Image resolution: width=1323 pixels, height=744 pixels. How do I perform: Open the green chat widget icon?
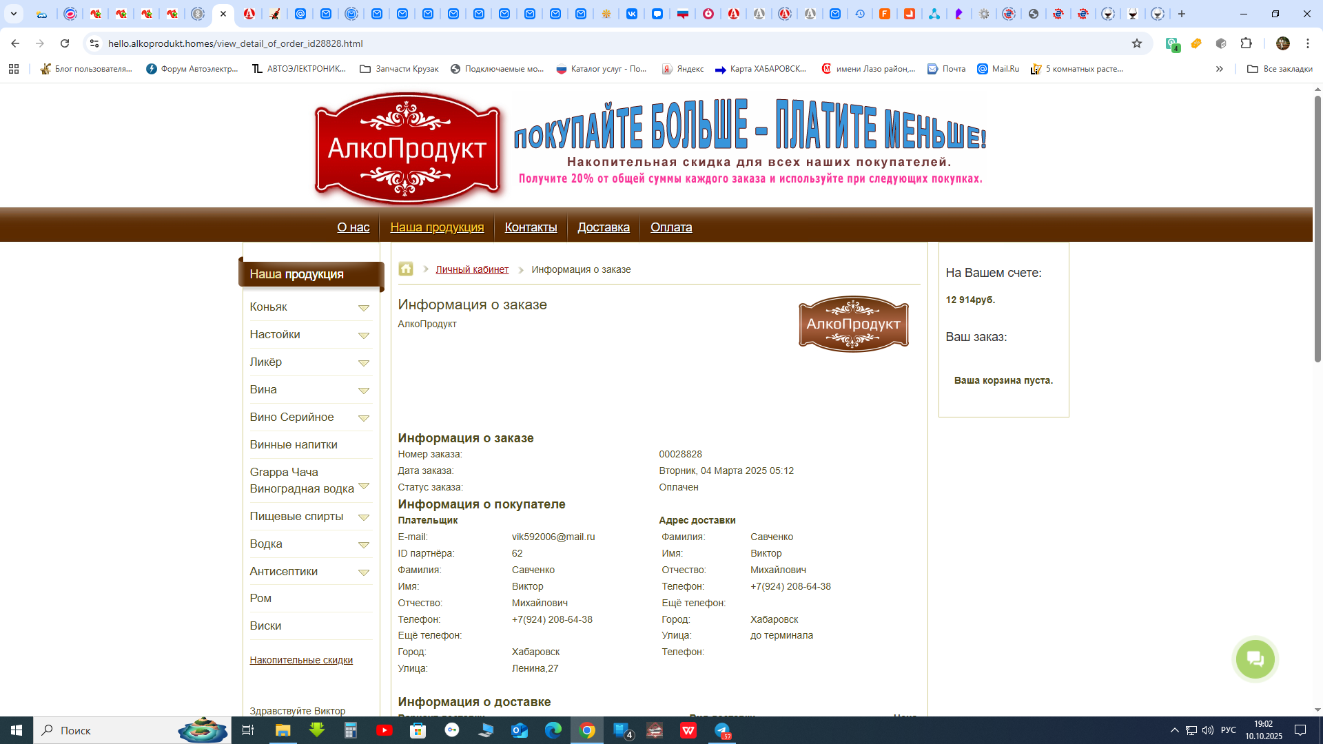[1255, 659]
